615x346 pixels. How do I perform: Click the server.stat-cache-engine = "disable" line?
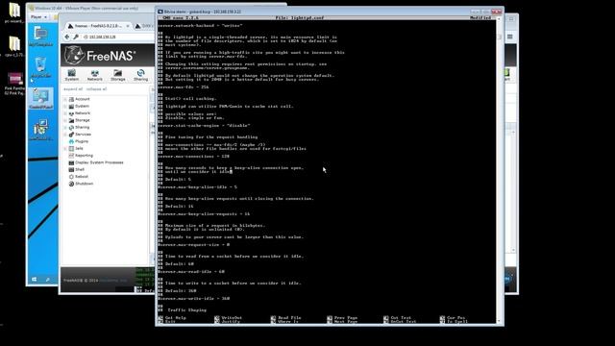[204, 126]
